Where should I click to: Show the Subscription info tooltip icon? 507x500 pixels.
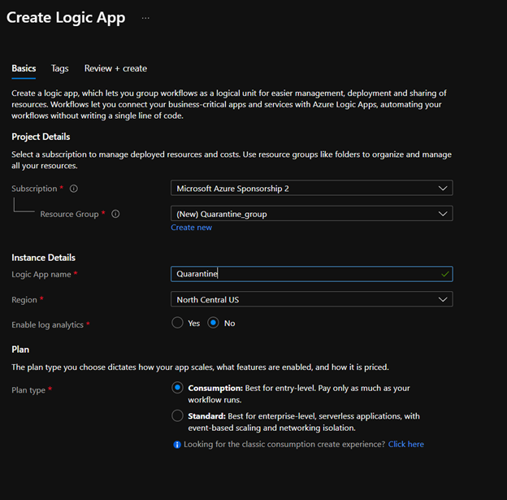pyautogui.click(x=74, y=189)
